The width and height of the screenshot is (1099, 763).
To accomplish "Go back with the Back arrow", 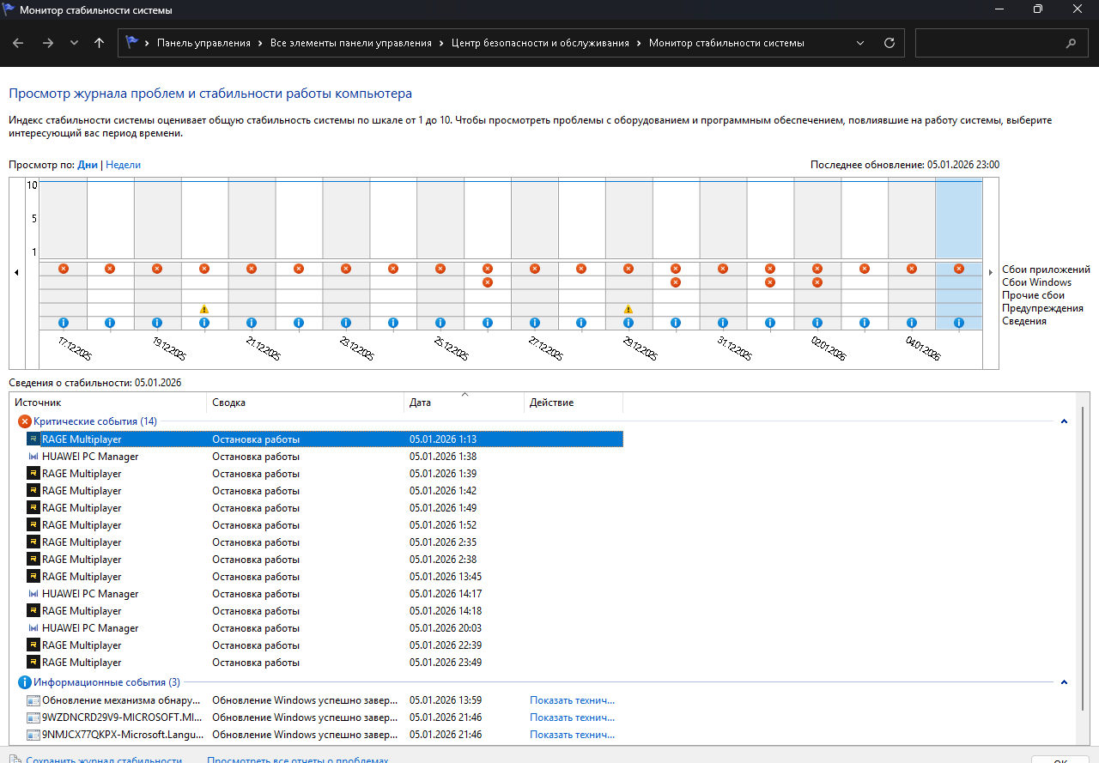I will [x=18, y=43].
